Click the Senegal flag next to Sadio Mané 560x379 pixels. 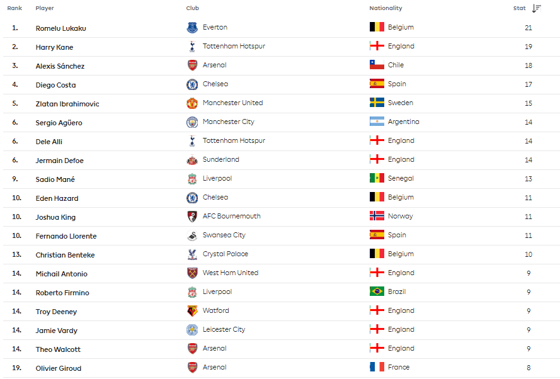pos(377,178)
